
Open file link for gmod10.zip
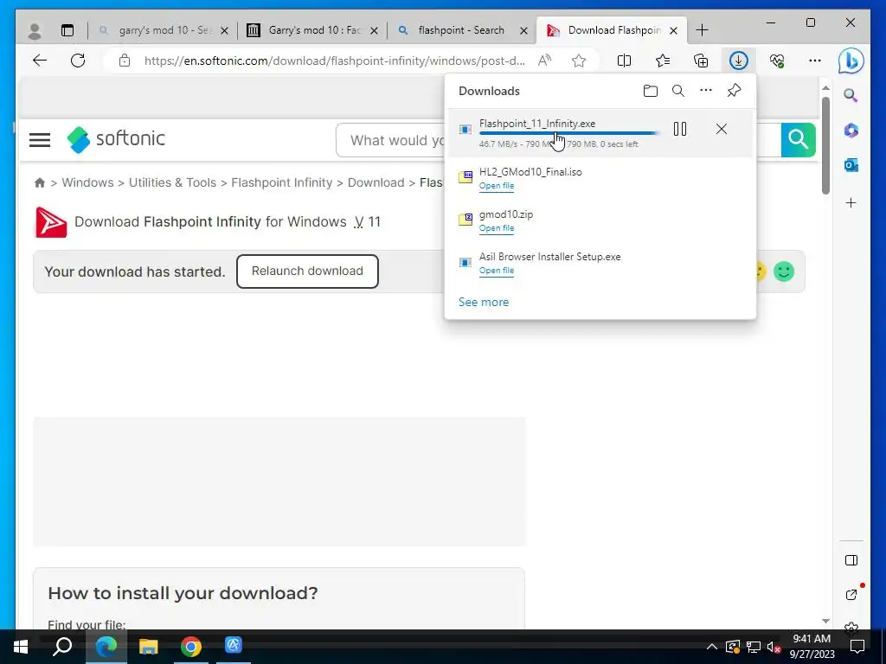tap(497, 228)
